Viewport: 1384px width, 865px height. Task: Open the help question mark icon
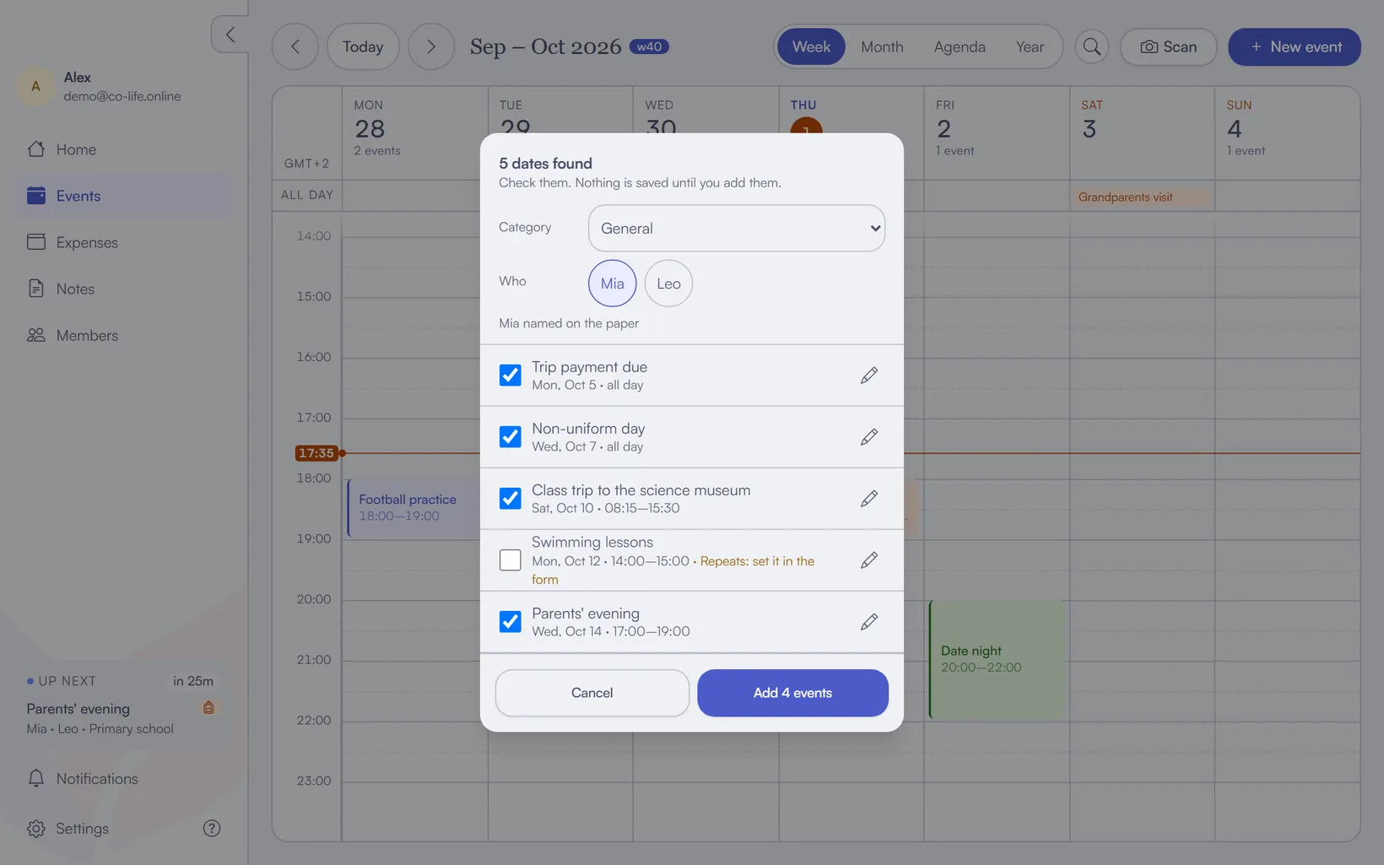click(212, 829)
